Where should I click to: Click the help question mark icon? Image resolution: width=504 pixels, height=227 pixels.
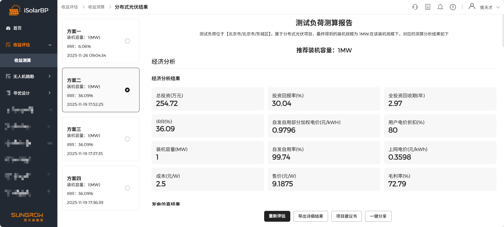453,7
